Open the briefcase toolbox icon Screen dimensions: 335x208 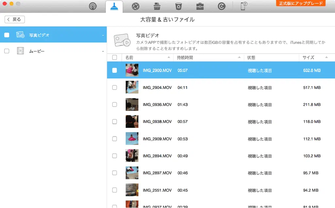point(200,6)
